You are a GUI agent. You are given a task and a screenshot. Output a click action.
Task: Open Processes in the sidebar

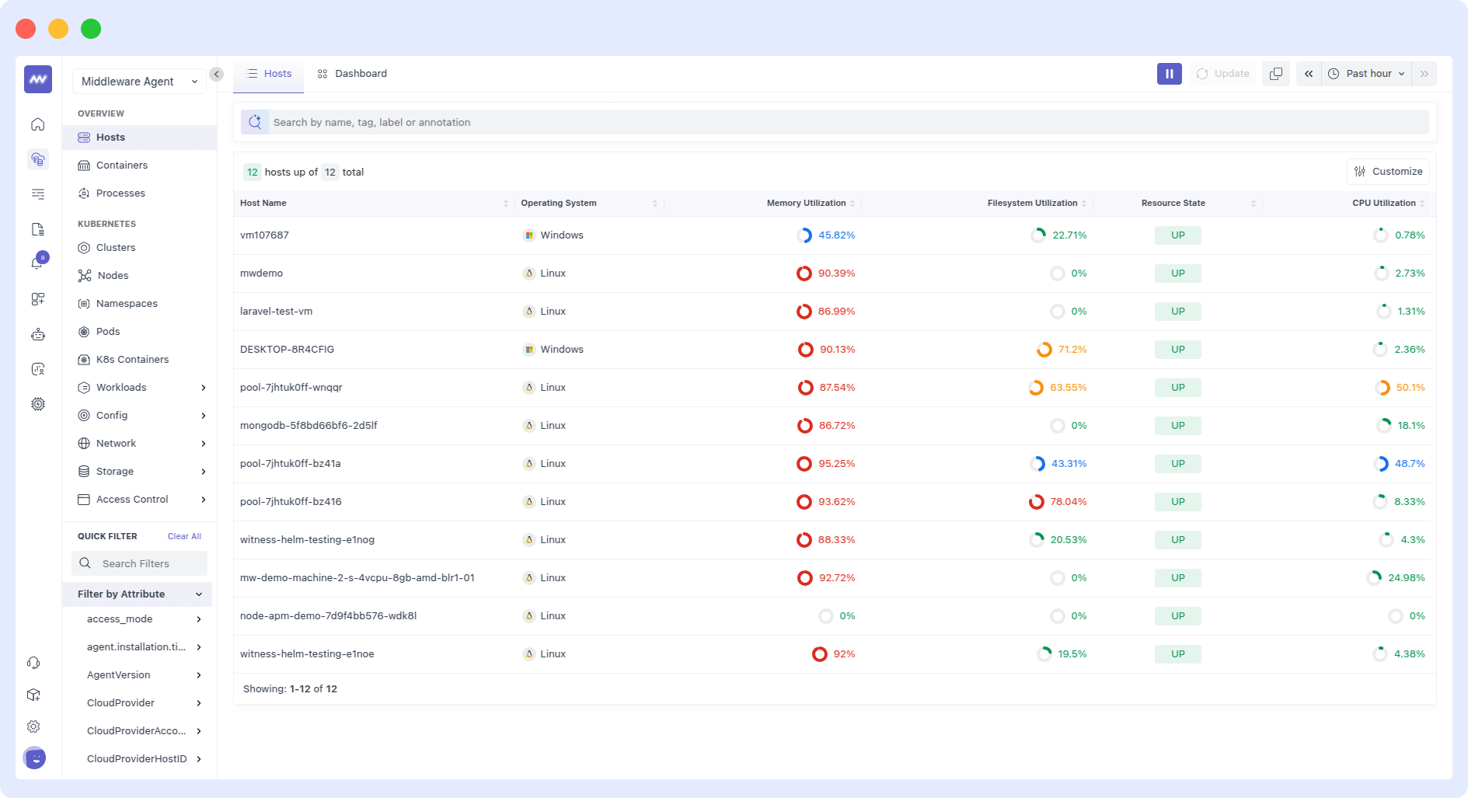[x=140, y=193]
